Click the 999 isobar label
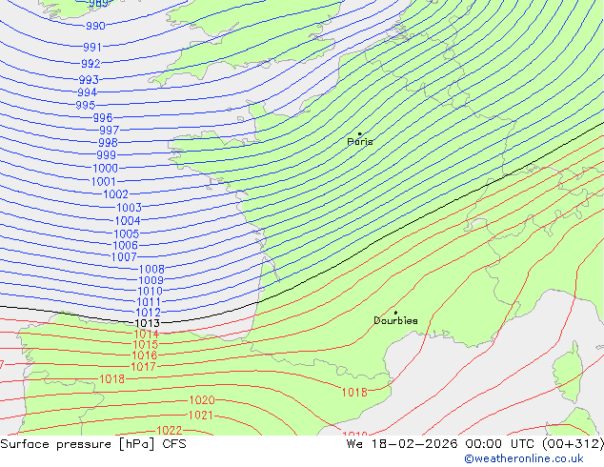The height and width of the screenshot is (467, 604). [x=107, y=155]
